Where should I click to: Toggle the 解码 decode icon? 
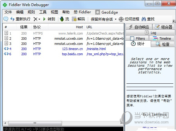[74, 19]
